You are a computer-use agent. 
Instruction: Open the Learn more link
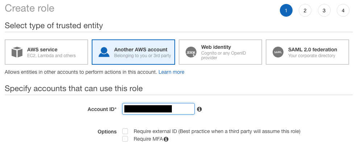[171, 72]
